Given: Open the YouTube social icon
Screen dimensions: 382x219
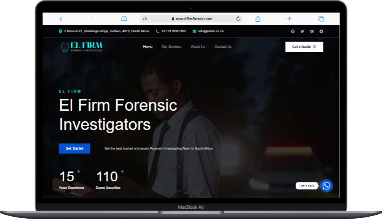Looking at the screenshot, I should click(312, 31).
